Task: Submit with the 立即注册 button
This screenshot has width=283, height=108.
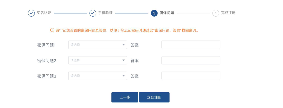Action: (x=154, y=97)
